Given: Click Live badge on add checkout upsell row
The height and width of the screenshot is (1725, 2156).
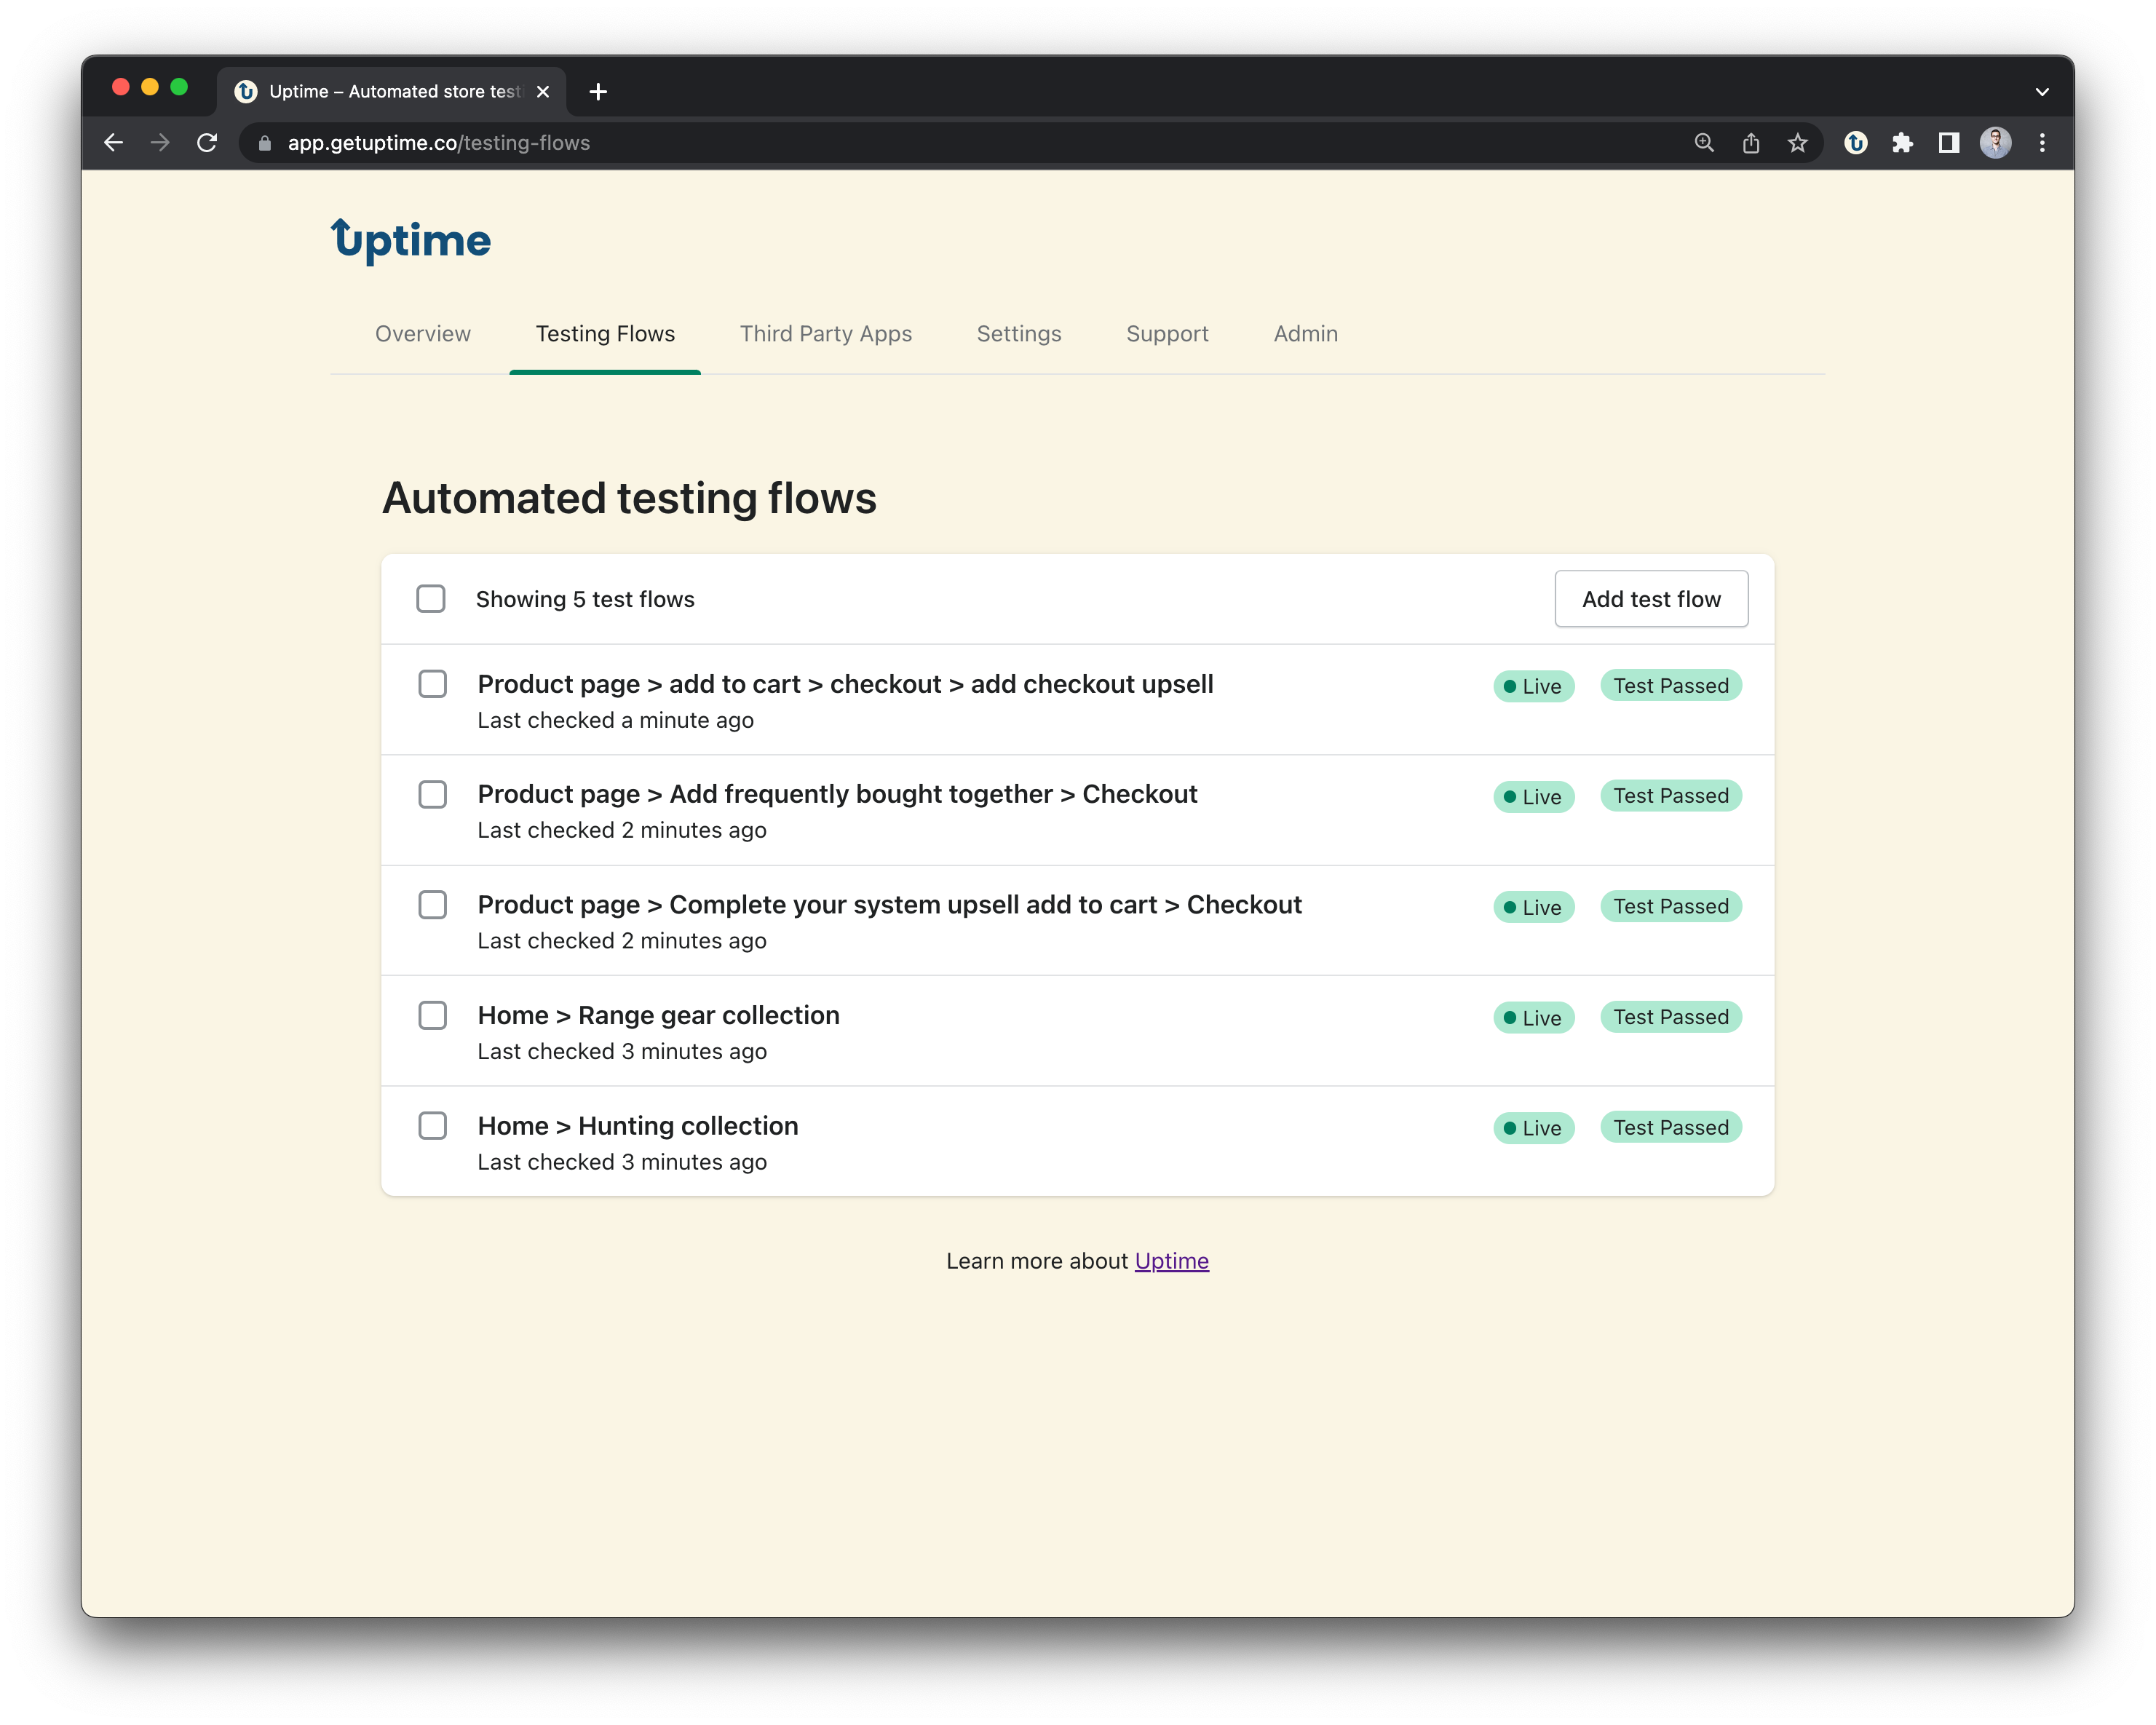Looking at the screenshot, I should coord(1534,686).
